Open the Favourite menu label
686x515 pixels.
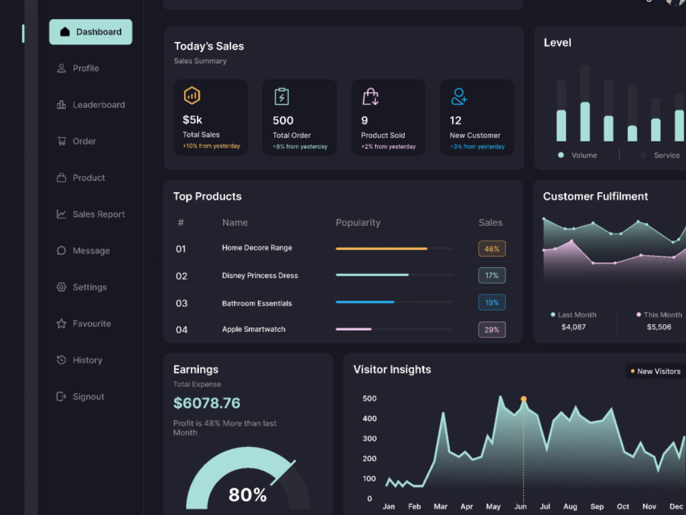92,323
